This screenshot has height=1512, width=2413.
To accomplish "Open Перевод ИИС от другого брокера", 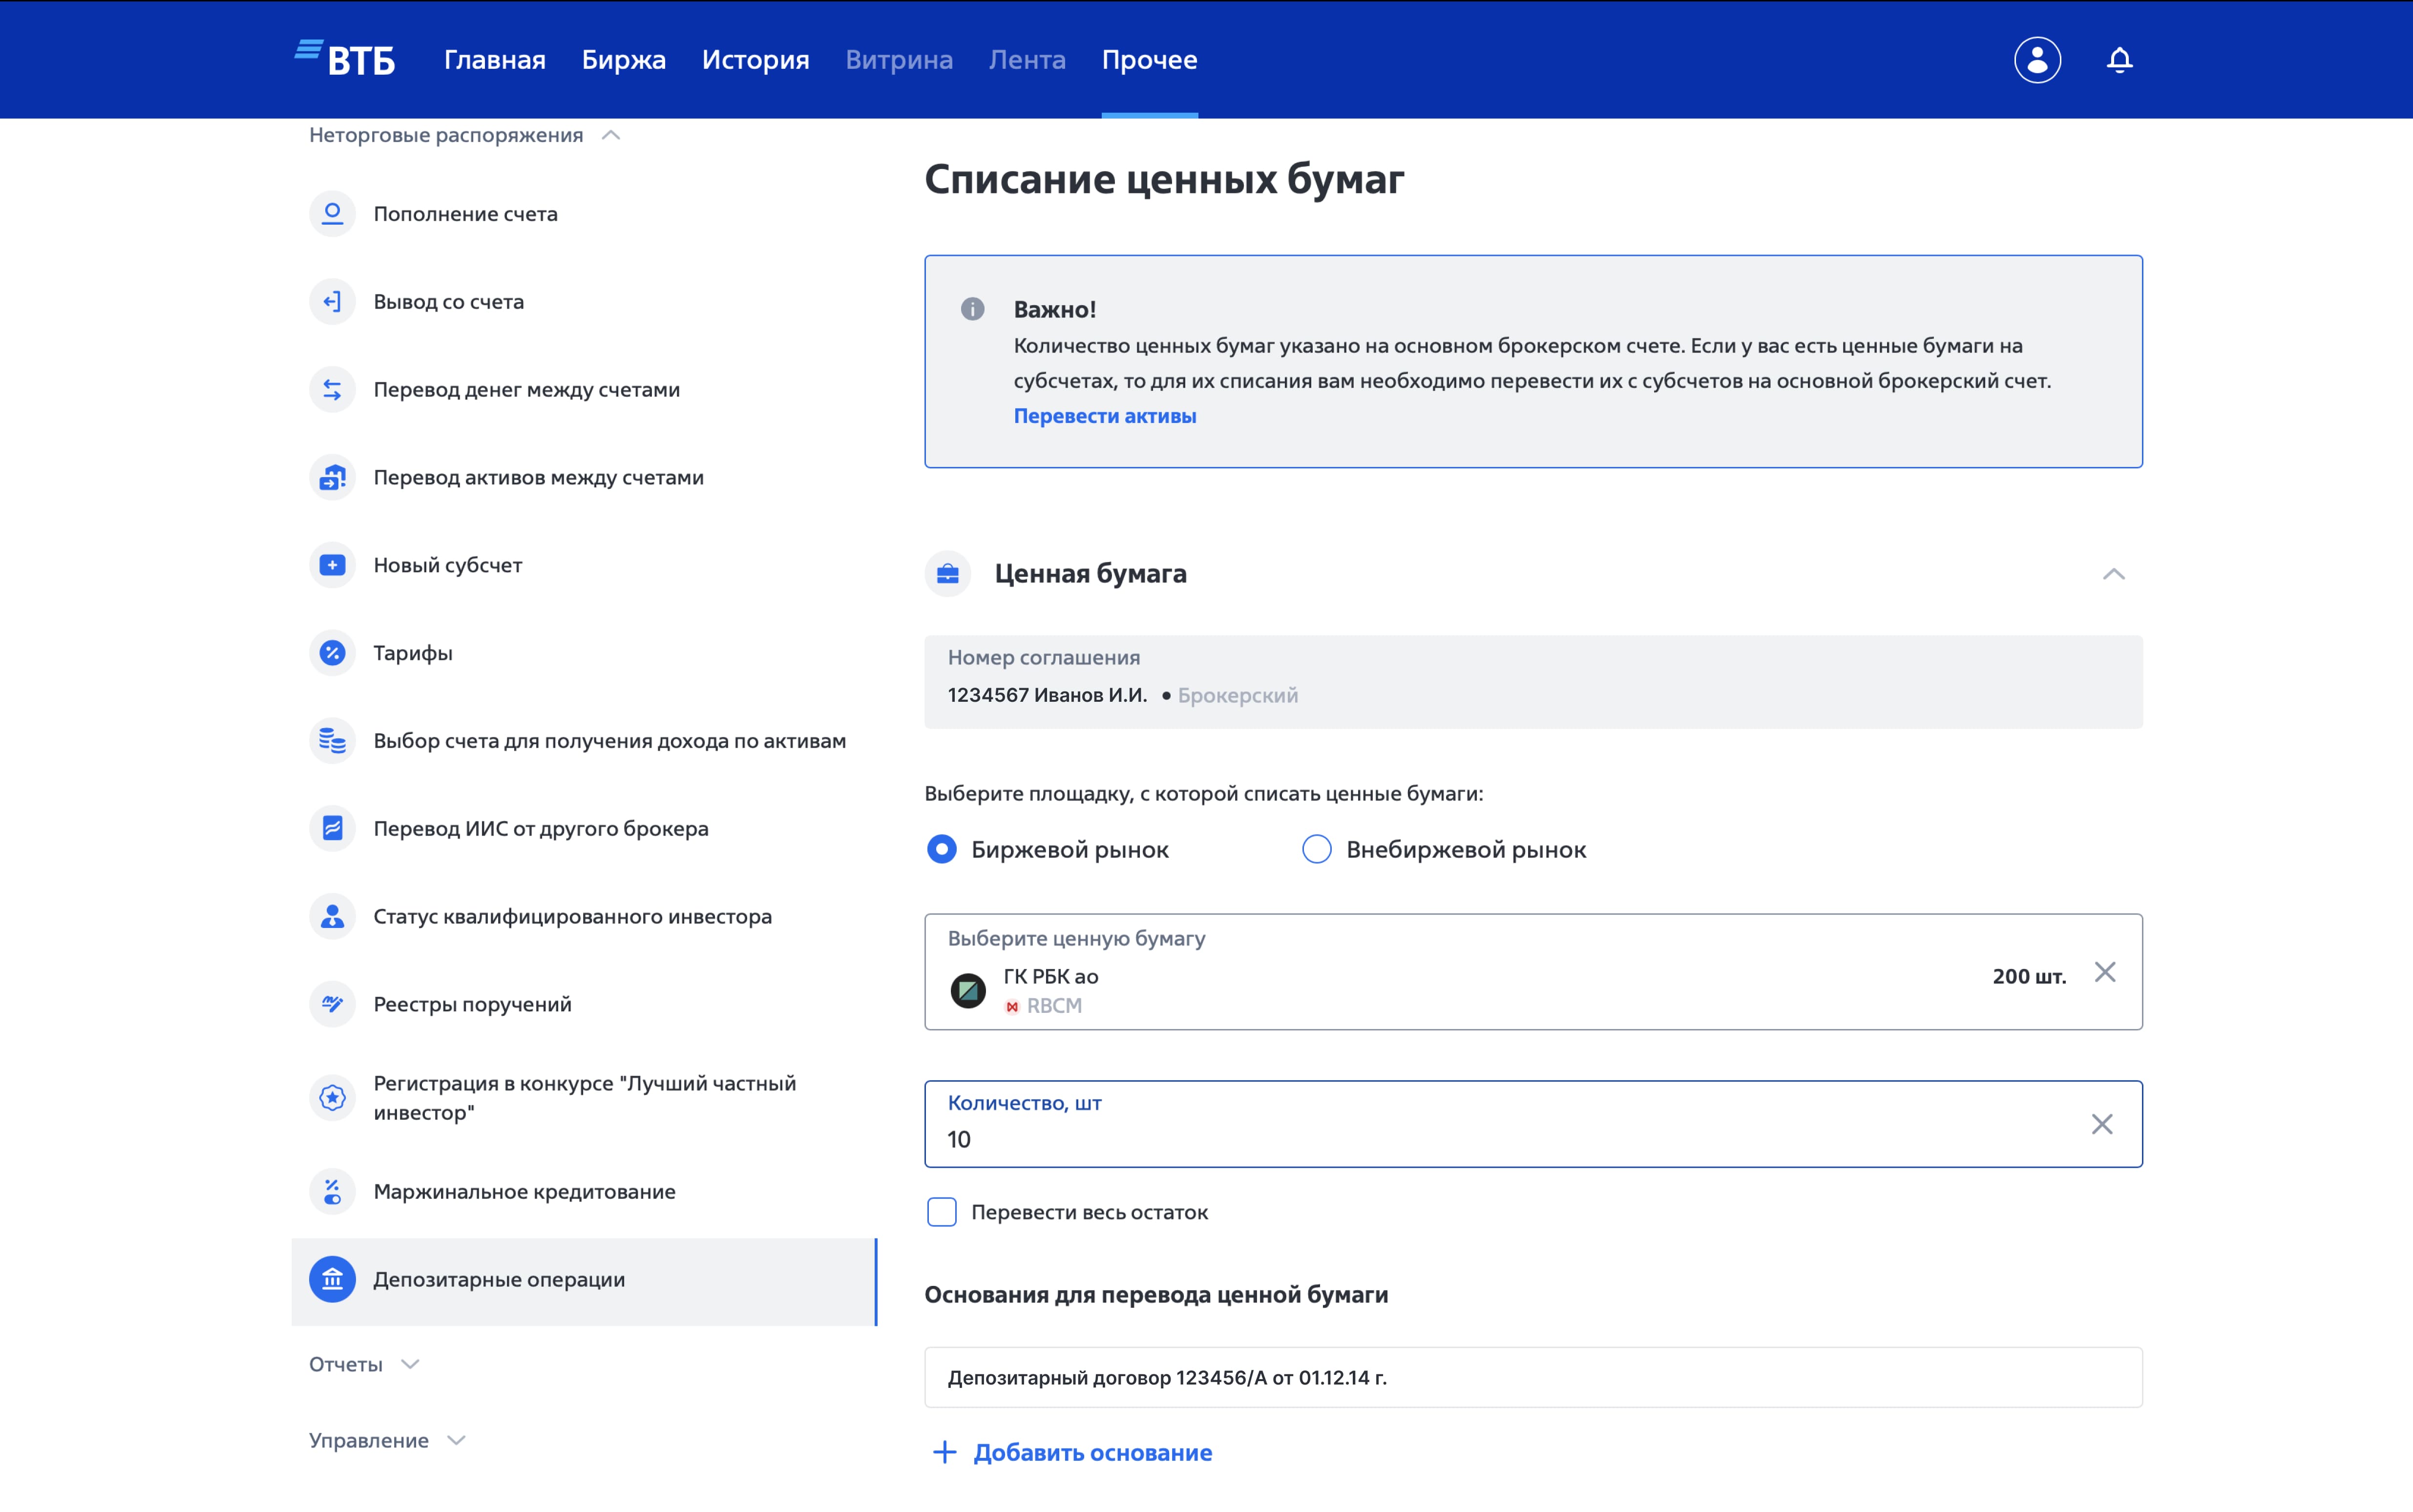I will click(x=584, y=828).
